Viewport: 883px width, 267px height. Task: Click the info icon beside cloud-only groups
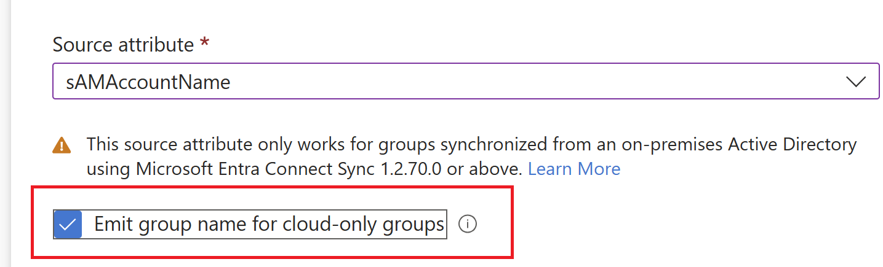coord(468,225)
